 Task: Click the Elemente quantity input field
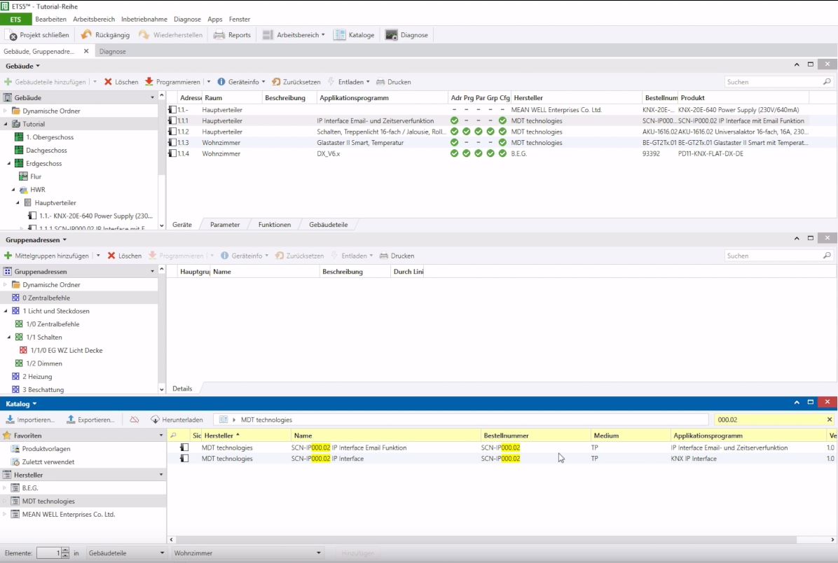(x=48, y=553)
